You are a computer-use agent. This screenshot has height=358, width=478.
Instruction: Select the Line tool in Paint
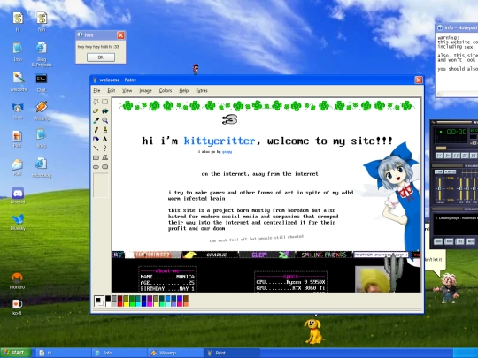point(96,149)
